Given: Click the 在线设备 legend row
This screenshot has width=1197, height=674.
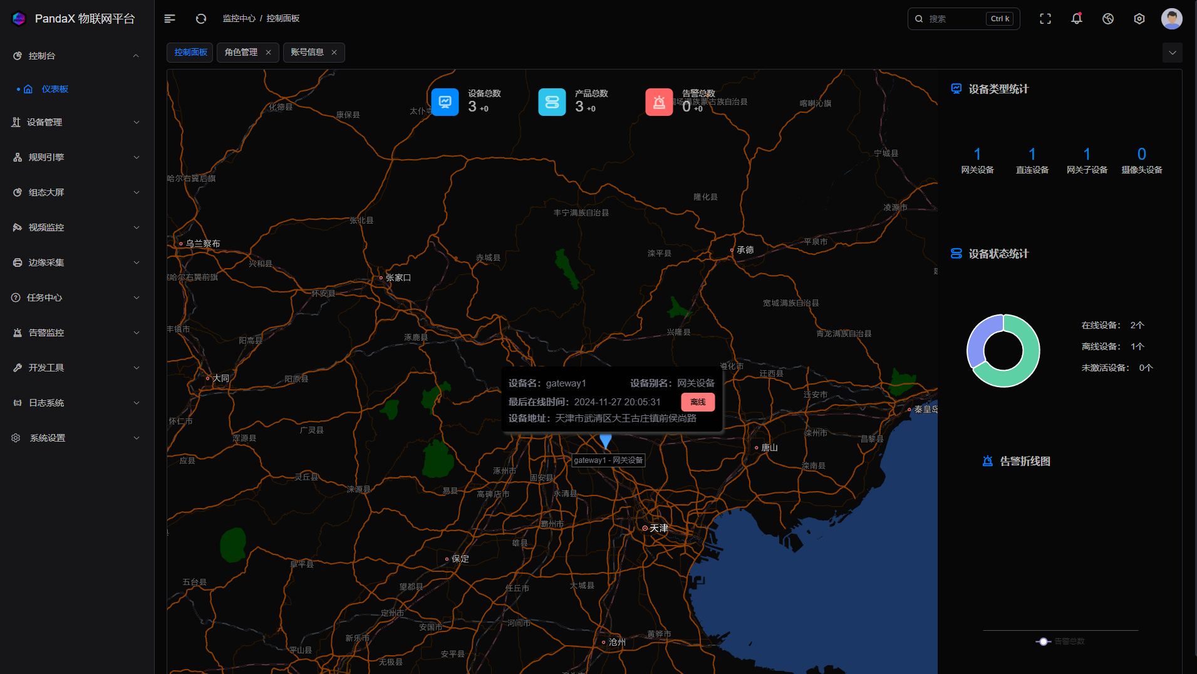Looking at the screenshot, I should [x=1112, y=325].
